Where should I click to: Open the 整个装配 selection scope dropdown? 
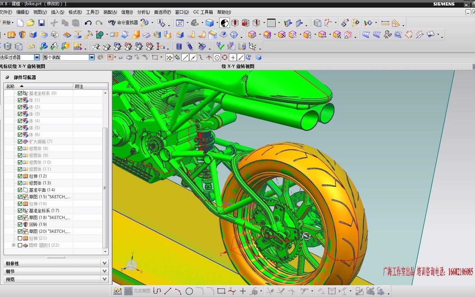pos(92,58)
